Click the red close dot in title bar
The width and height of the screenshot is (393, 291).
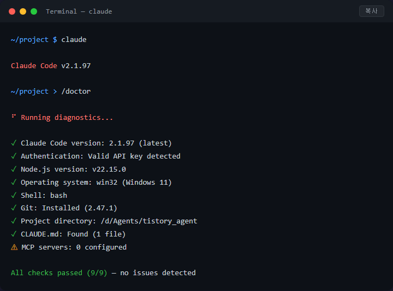pyautogui.click(x=12, y=11)
